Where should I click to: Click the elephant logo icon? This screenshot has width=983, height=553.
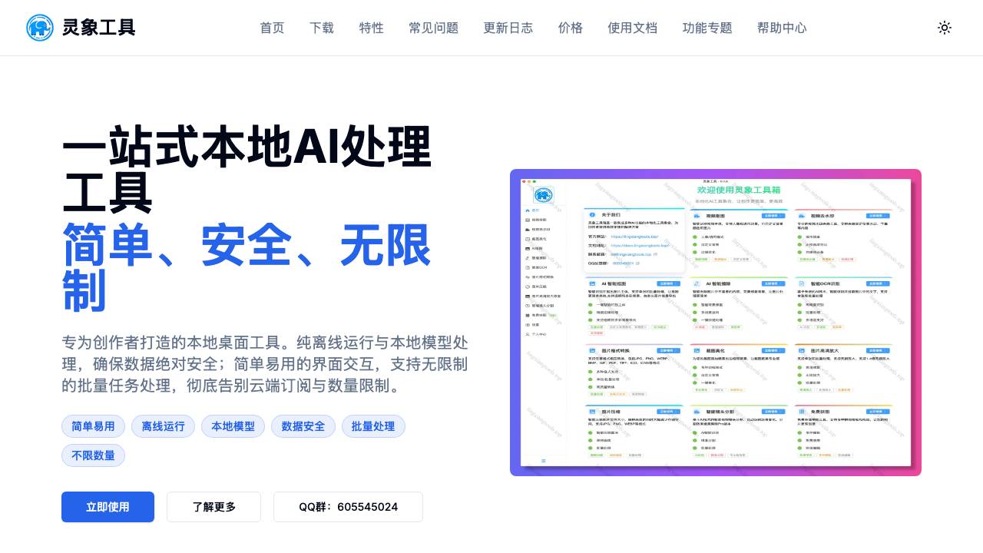point(40,28)
